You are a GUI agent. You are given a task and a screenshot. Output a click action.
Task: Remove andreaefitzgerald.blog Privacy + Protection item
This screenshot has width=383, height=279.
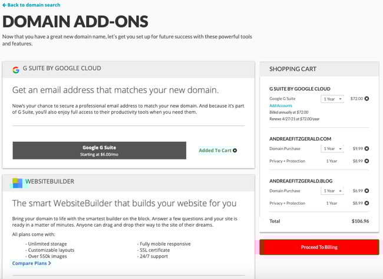367,203
